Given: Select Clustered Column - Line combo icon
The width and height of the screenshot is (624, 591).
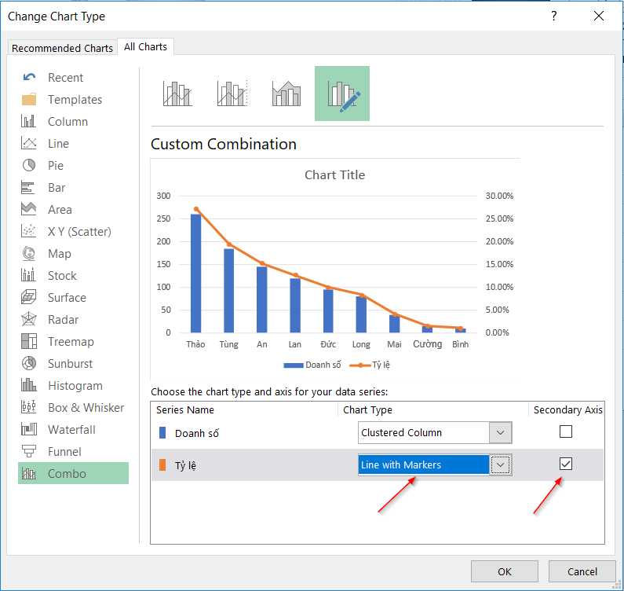Looking at the screenshot, I should tap(177, 94).
